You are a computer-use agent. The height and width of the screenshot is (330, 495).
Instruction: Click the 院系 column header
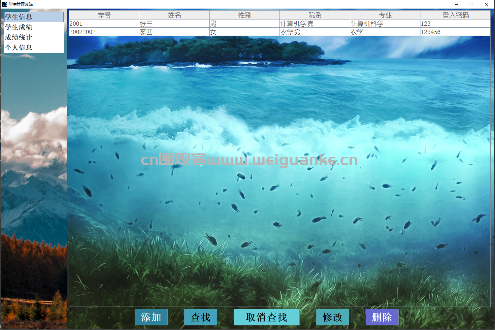315,15
